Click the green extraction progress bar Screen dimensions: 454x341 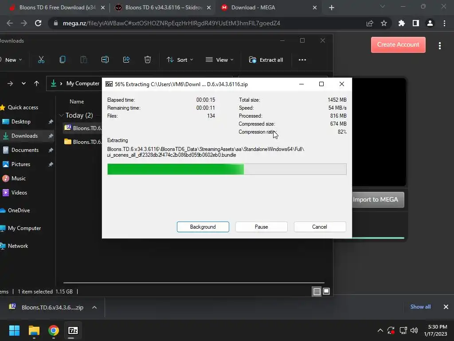tap(227, 169)
